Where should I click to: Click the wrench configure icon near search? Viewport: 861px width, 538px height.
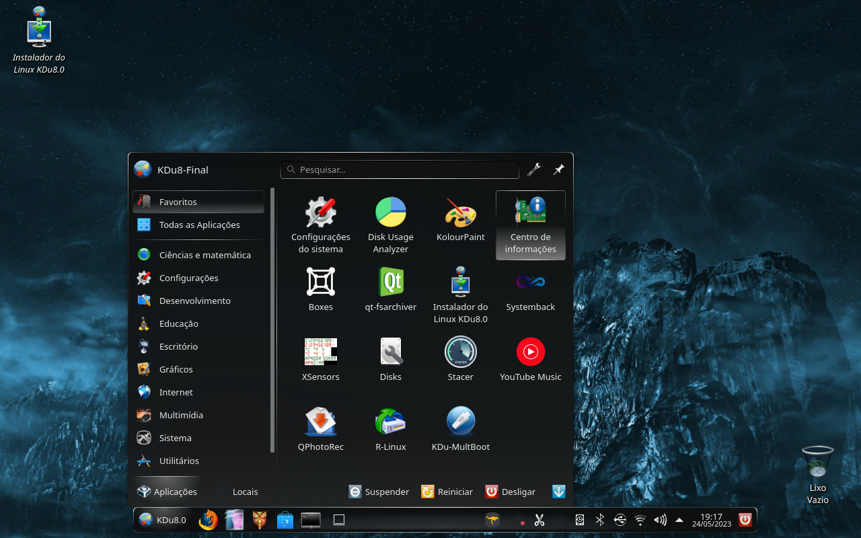(x=534, y=169)
